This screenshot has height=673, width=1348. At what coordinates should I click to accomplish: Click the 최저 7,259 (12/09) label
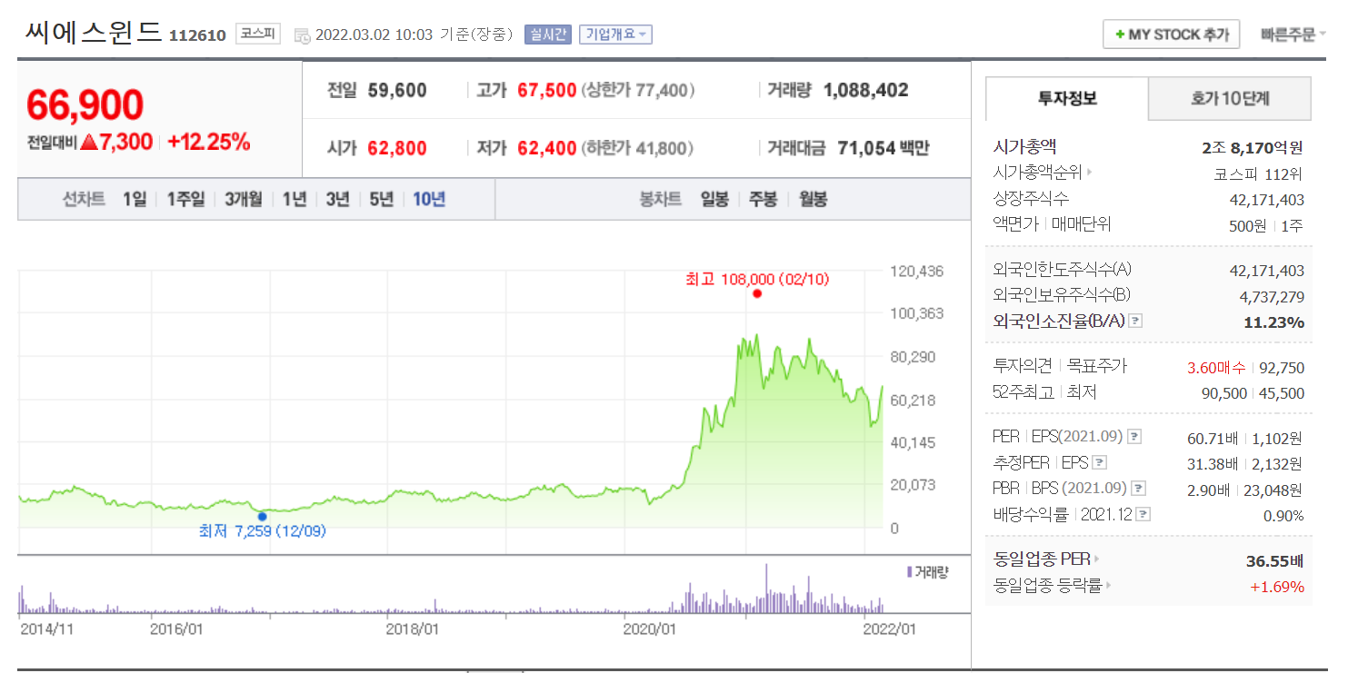tap(263, 531)
